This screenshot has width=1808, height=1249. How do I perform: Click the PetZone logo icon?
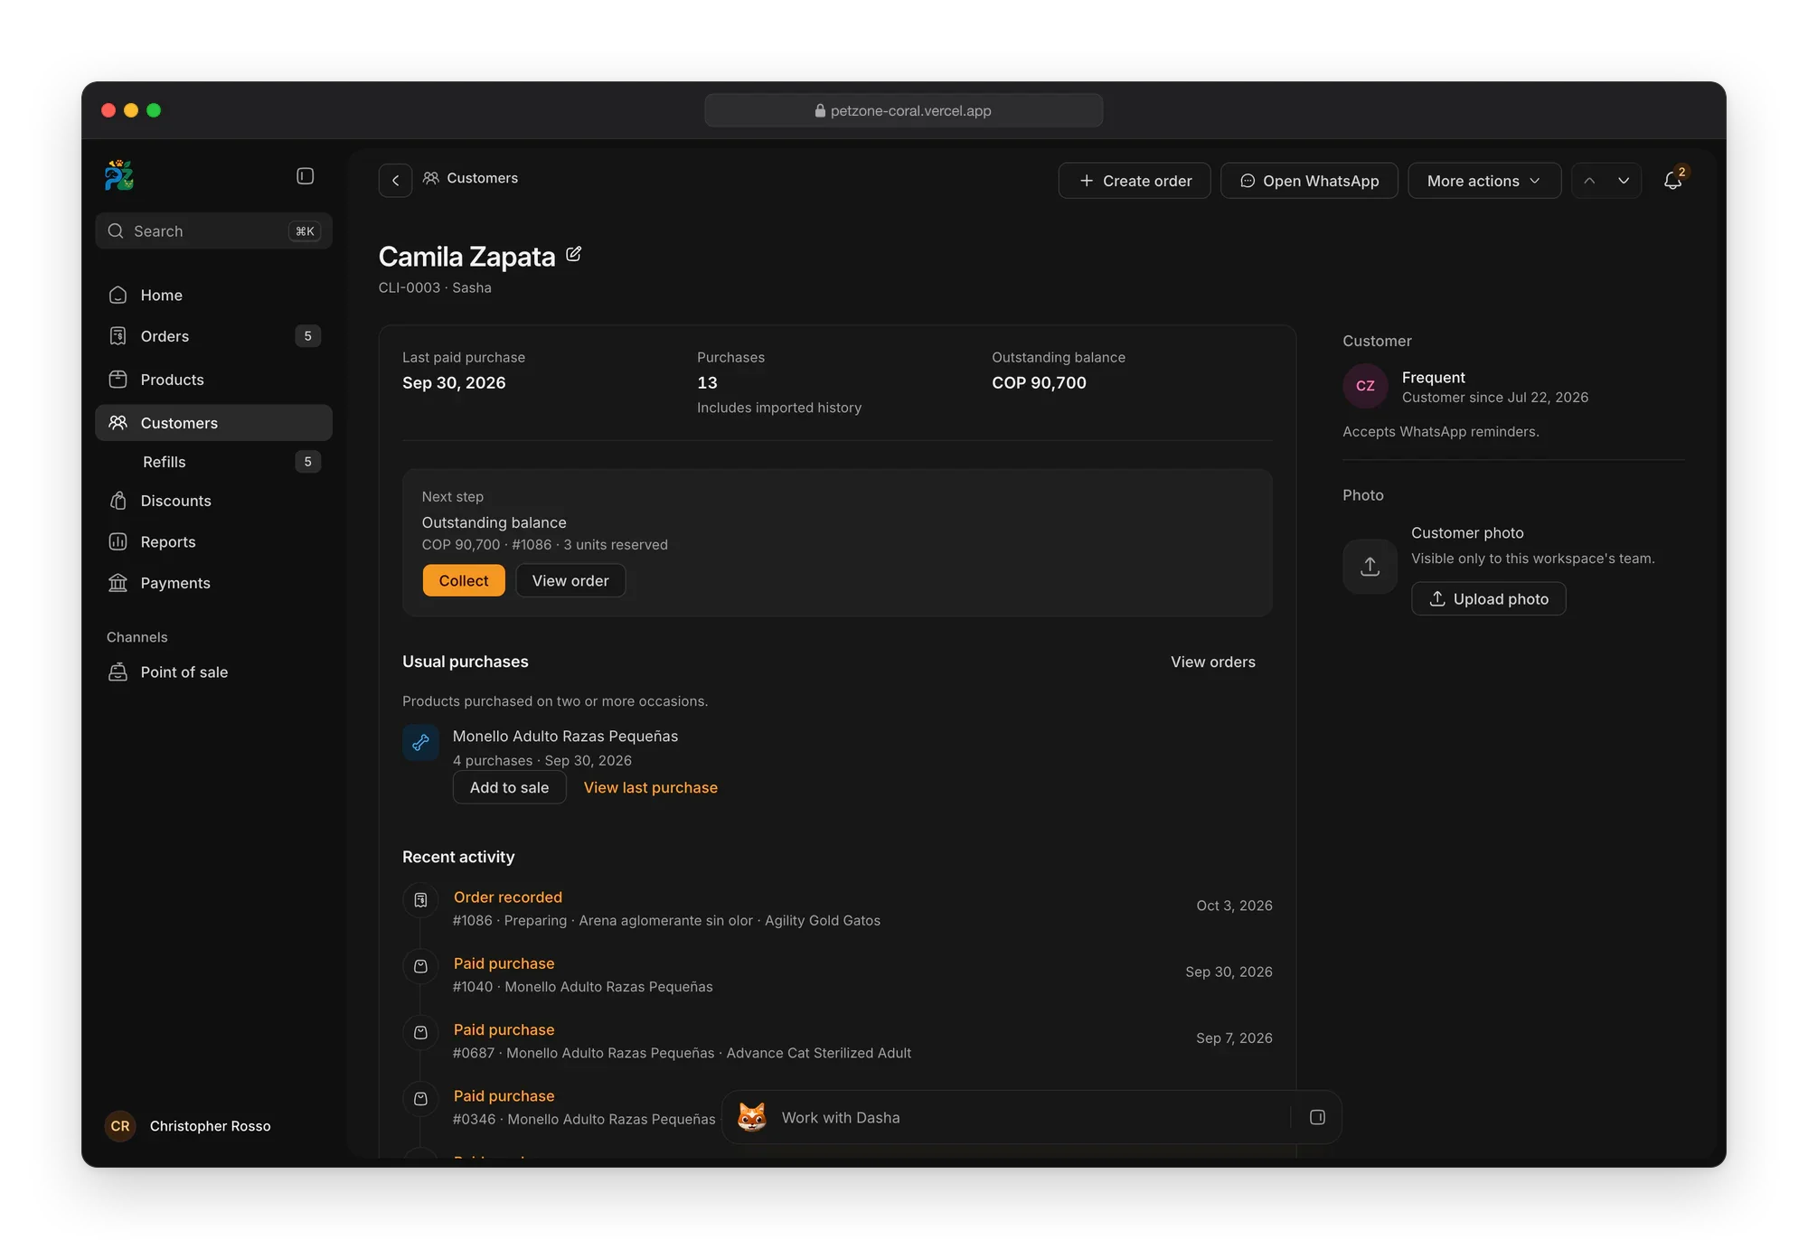click(x=119, y=175)
